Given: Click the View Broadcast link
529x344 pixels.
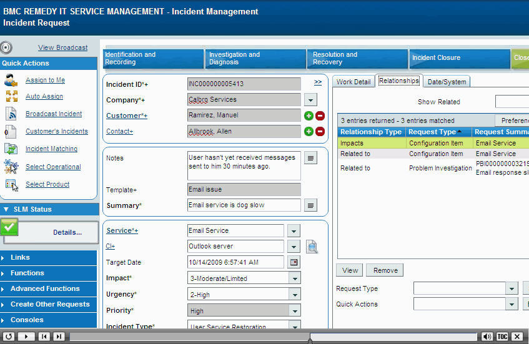Looking at the screenshot, I should (x=62, y=47).
